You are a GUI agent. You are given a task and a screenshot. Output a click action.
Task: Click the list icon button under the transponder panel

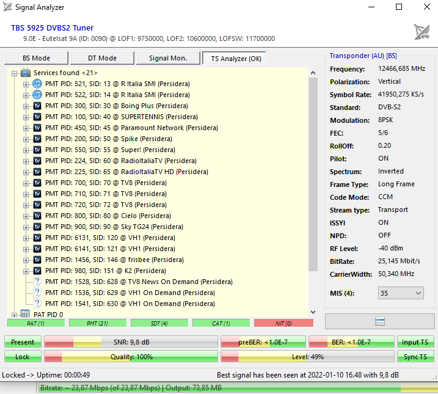click(x=379, y=321)
